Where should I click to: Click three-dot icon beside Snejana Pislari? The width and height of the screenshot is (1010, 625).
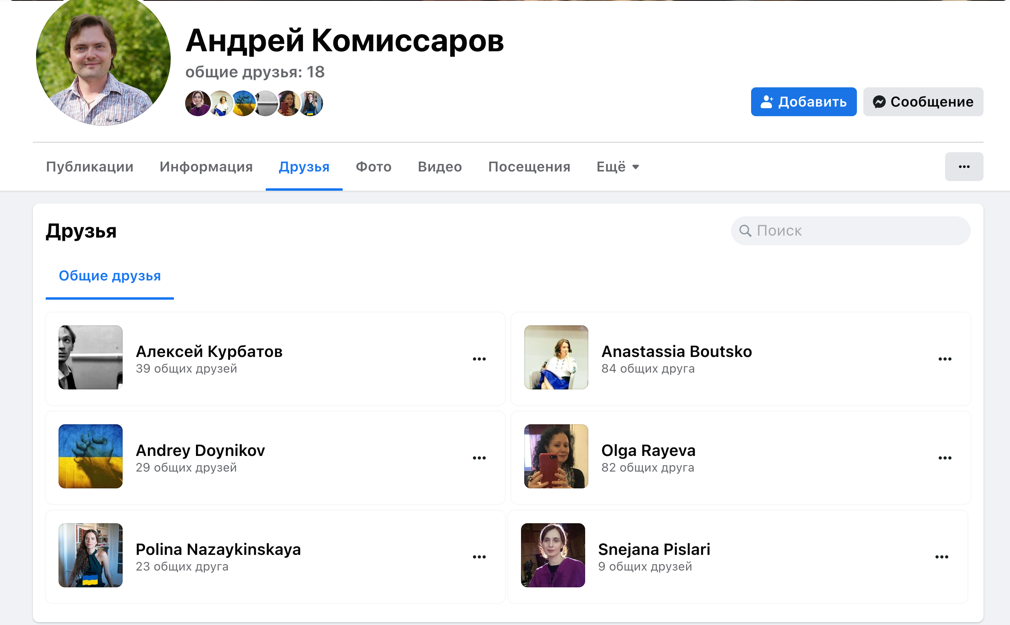tap(941, 557)
